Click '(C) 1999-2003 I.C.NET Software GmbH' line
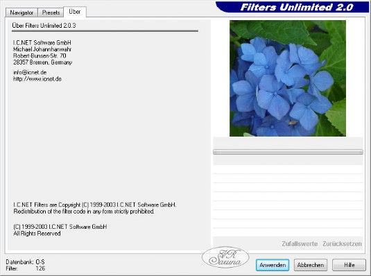This screenshot has height=276, width=371. (x=60, y=227)
